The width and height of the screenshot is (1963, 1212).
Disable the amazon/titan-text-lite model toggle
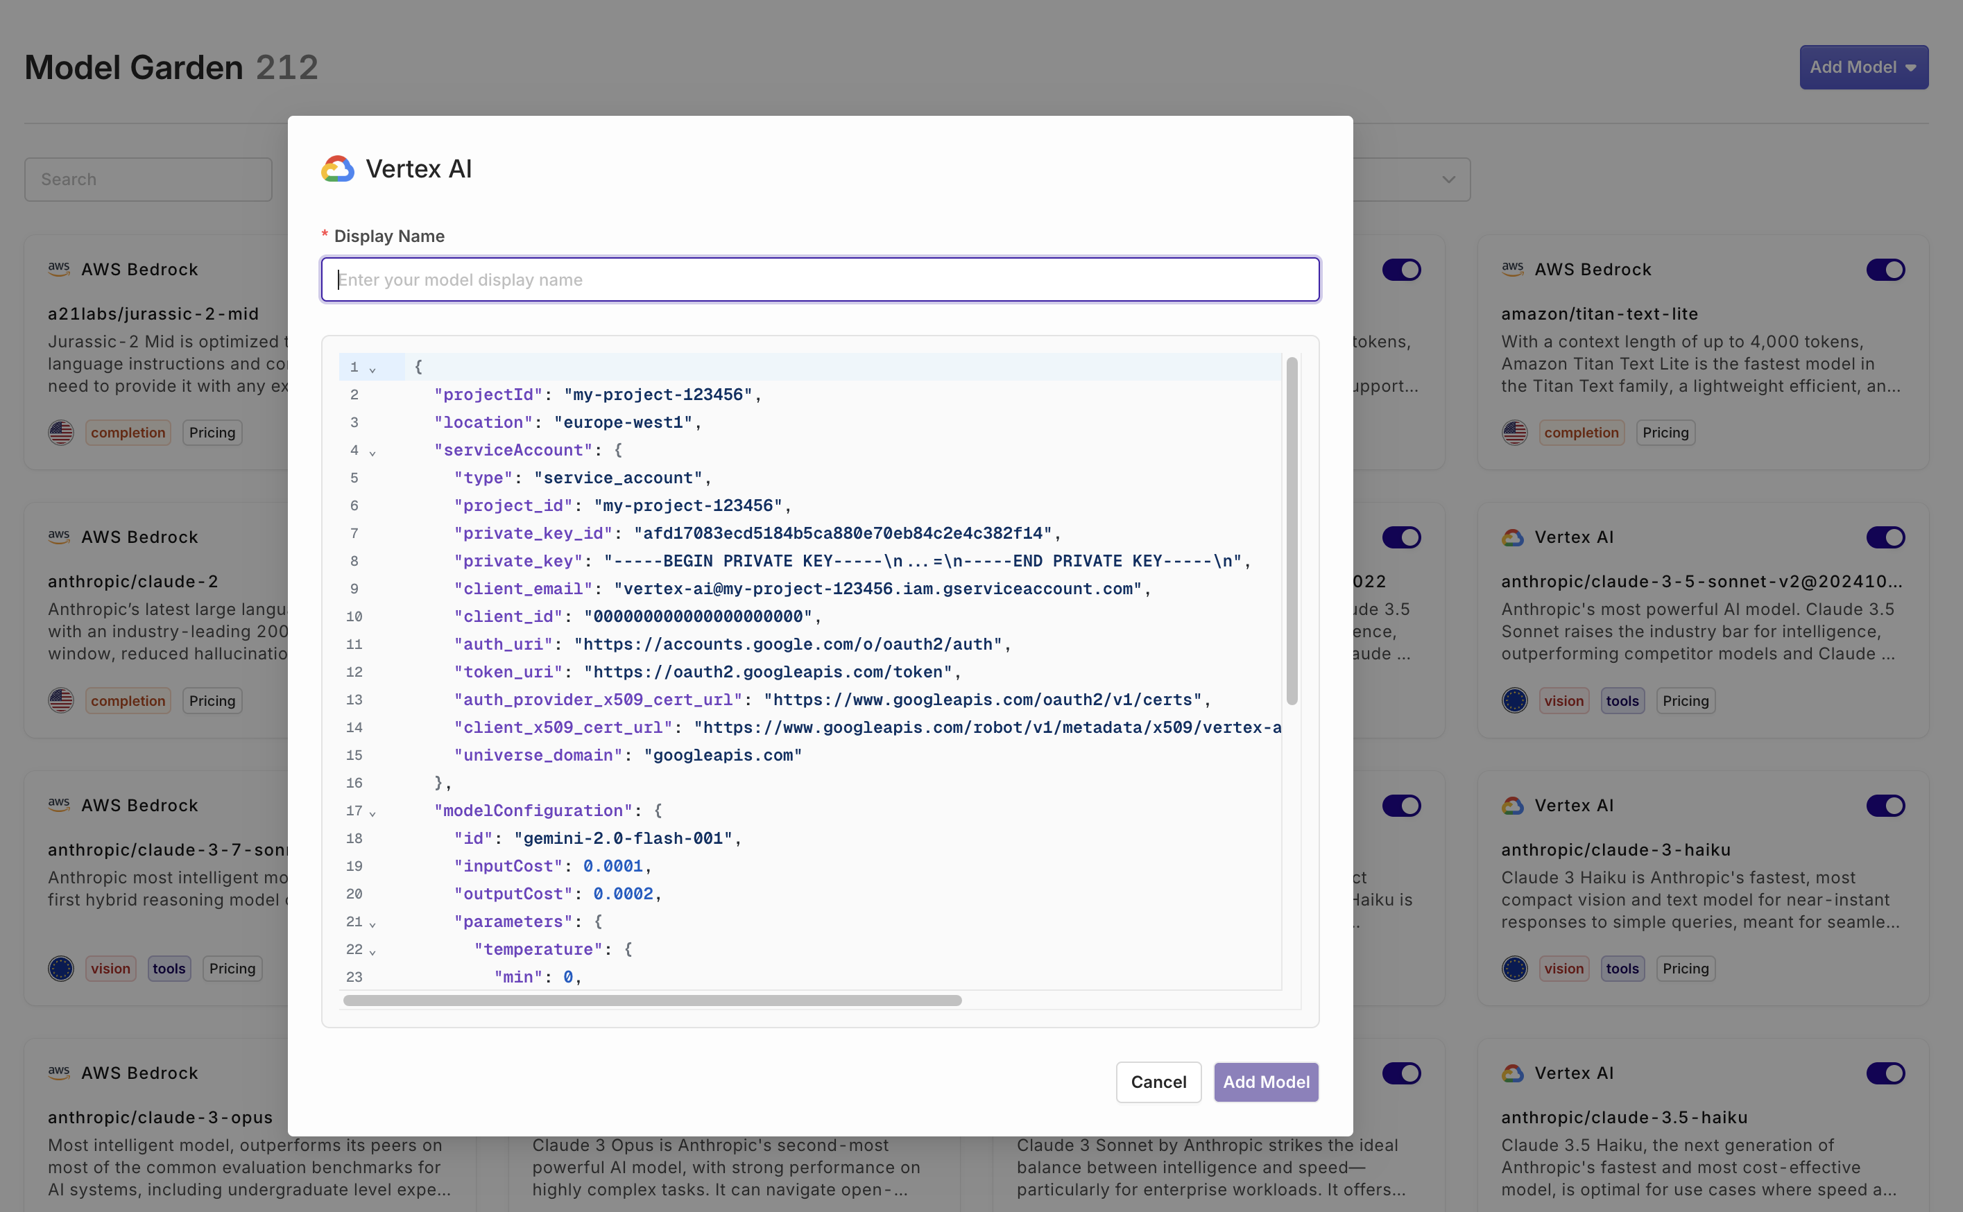point(1885,269)
